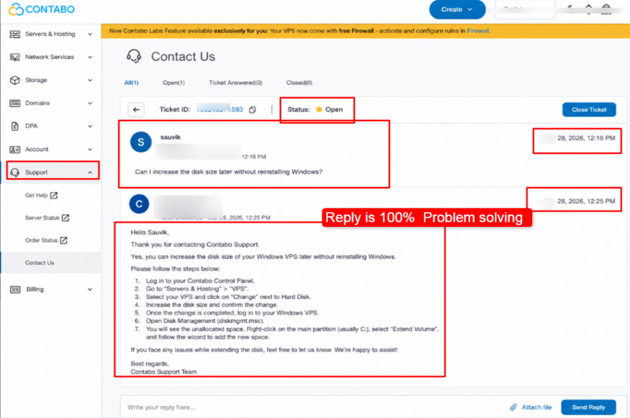Screen dimensions: 630x418
Task: Open the Server Status link
Action: click(x=42, y=218)
